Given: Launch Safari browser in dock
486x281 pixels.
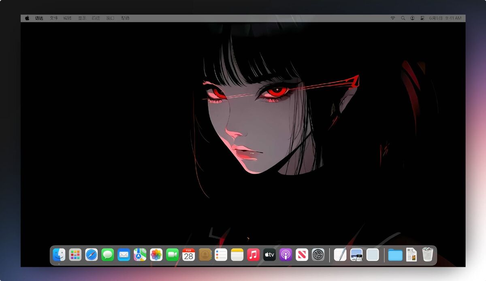Looking at the screenshot, I should [92, 255].
